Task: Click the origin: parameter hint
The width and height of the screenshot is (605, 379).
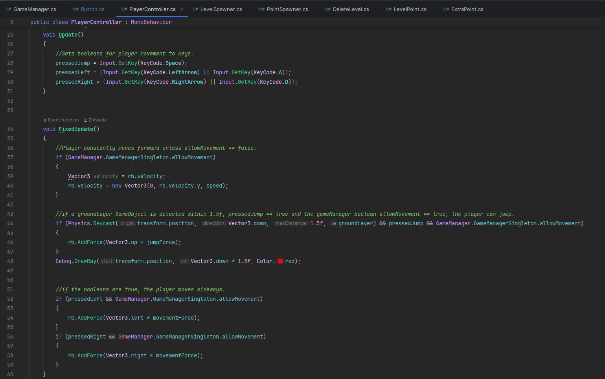Action: pyautogui.click(x=127, y=223)
